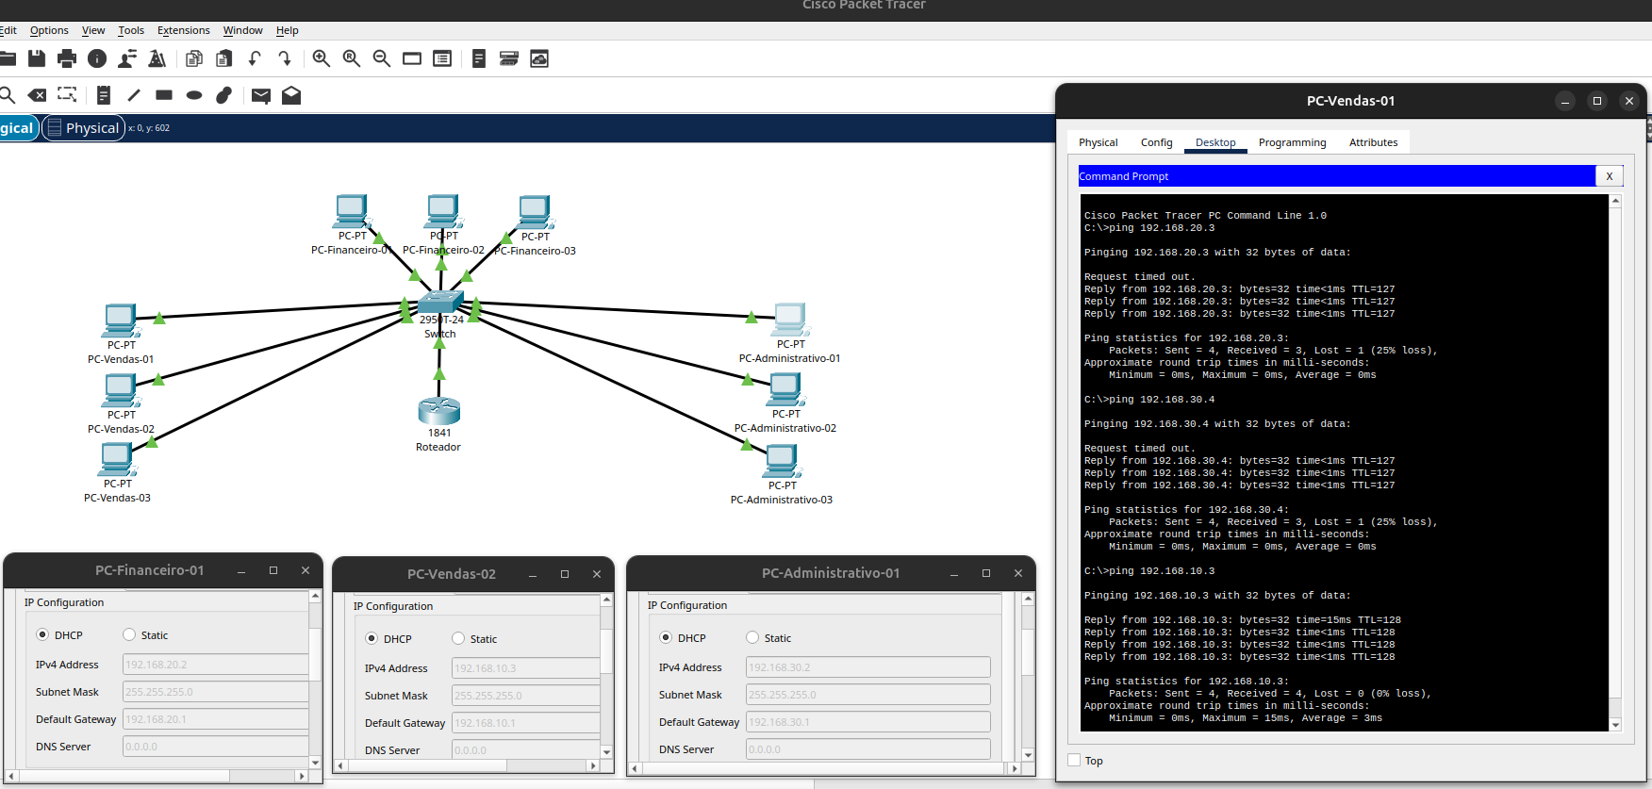Select the Add Simple PDU envelope
Screen dimensions: 1652x789
click(261, 95)
